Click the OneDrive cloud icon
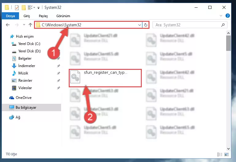 [12, 98]
